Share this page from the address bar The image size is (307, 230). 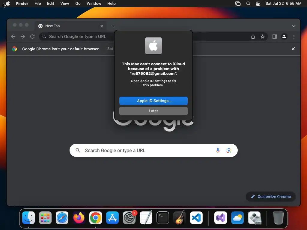click(x=253, y=37)
